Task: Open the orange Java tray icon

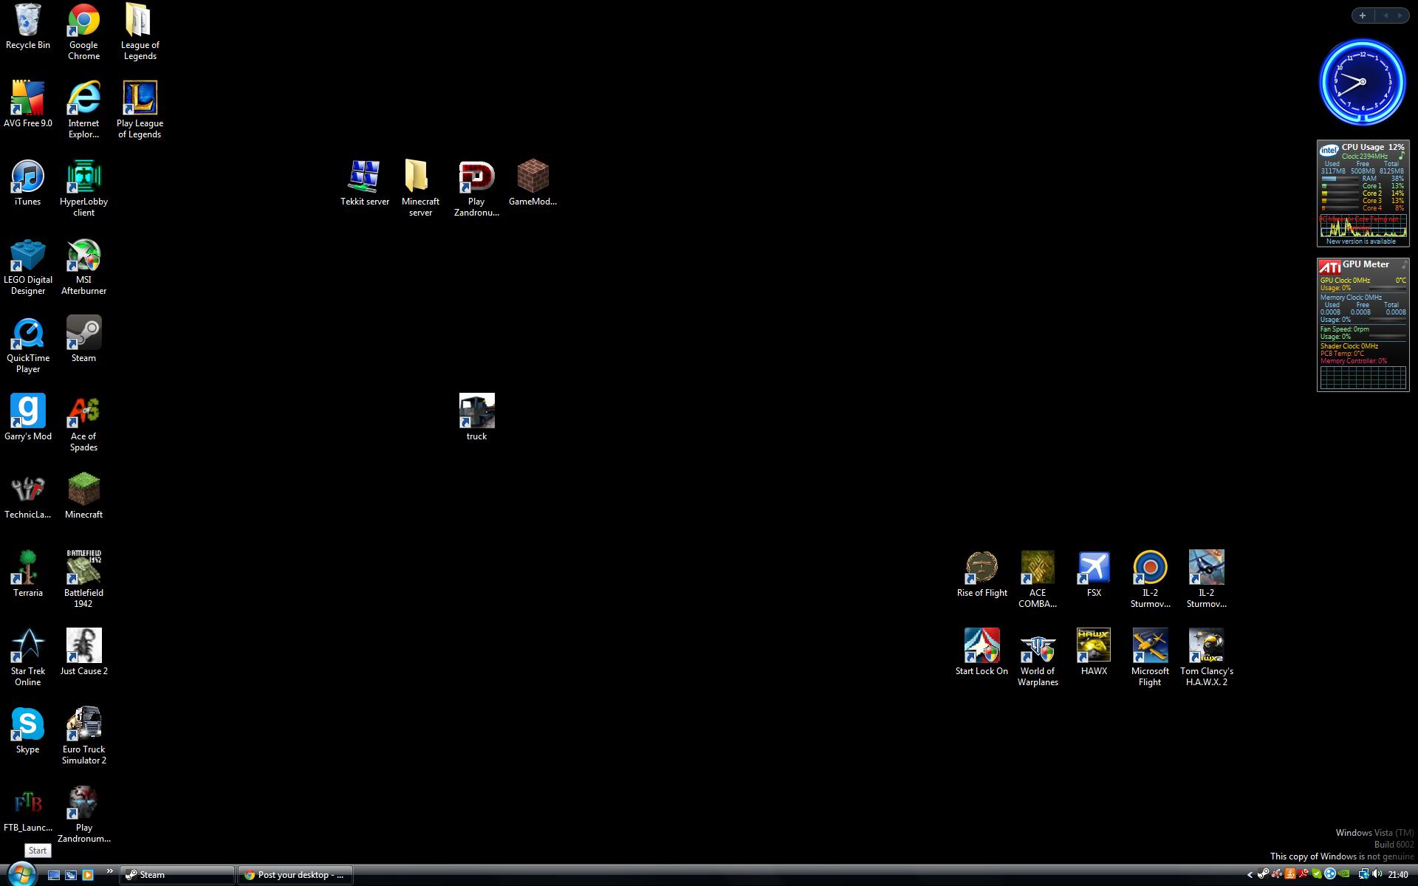Action: pos(1290,874)
